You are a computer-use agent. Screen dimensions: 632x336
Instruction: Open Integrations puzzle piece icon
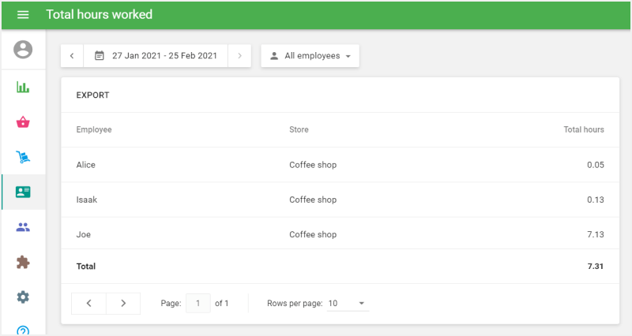(x=23, y=262)
